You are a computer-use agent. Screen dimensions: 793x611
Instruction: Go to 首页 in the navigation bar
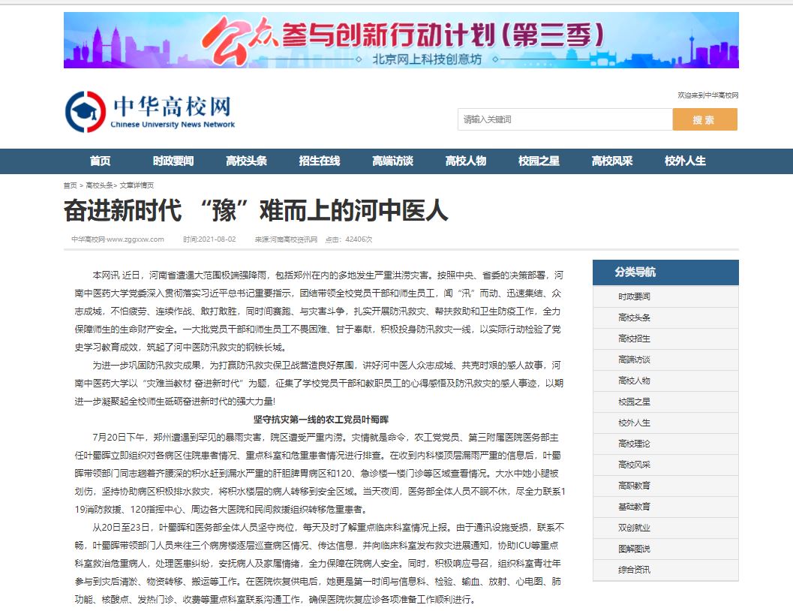coord(100,161)
